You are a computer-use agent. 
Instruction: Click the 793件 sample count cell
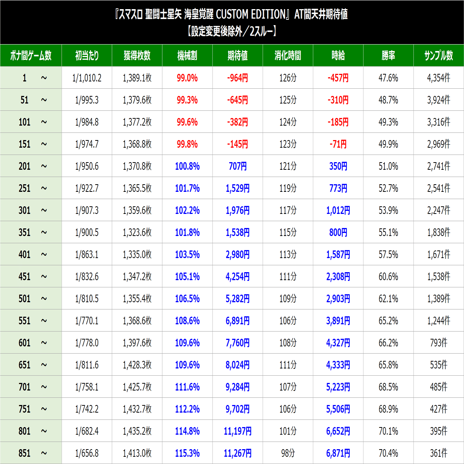pyautogui.click(x=438, y=343)
